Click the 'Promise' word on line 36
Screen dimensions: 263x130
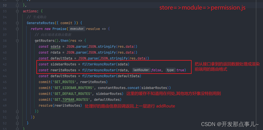point(59,29)
